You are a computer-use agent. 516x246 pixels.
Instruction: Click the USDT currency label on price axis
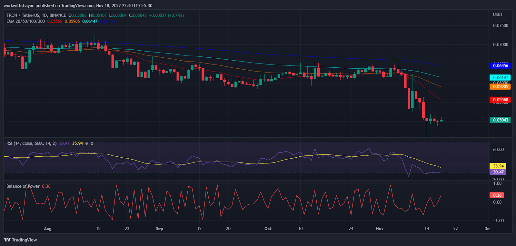498,15
